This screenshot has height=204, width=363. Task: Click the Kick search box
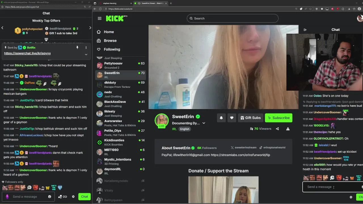pyautogui.click(x=233, y=18)
